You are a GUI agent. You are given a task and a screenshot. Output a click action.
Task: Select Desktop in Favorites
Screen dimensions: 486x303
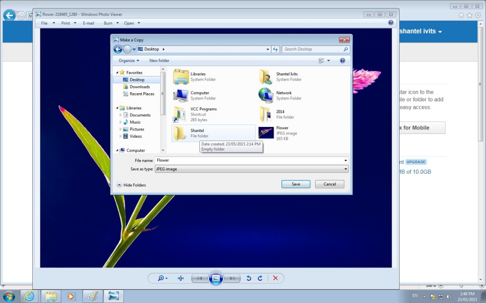tap(137, 80)
